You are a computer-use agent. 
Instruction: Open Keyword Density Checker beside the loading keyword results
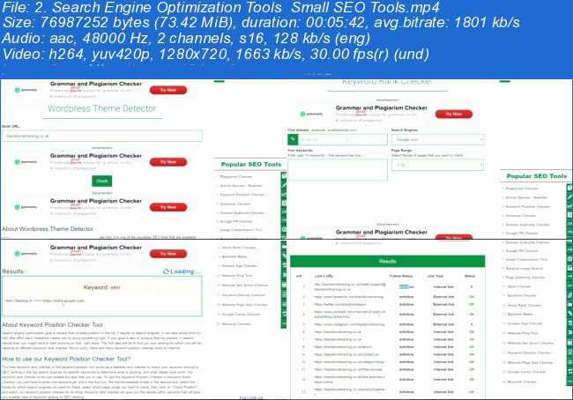point(243,295)
